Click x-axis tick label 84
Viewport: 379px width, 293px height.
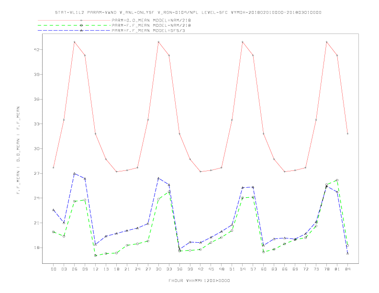click(347, 269)
